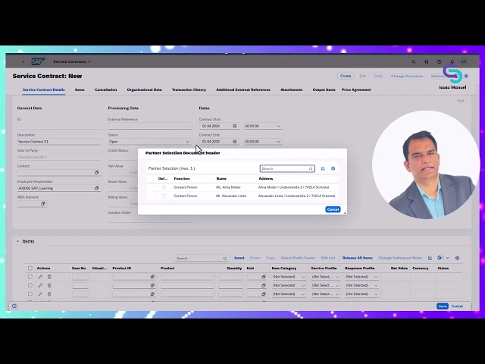Click pencil edit icon in first item row
485x364 pixels.
pyautogui.click(x=40, y=277)
